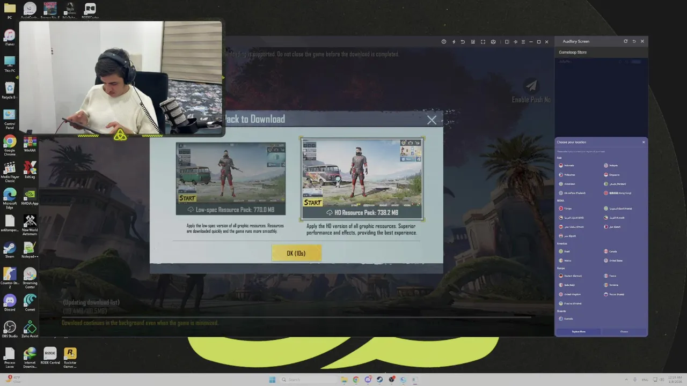Select Egypt as location
The image size is (687, 386).
567,236
